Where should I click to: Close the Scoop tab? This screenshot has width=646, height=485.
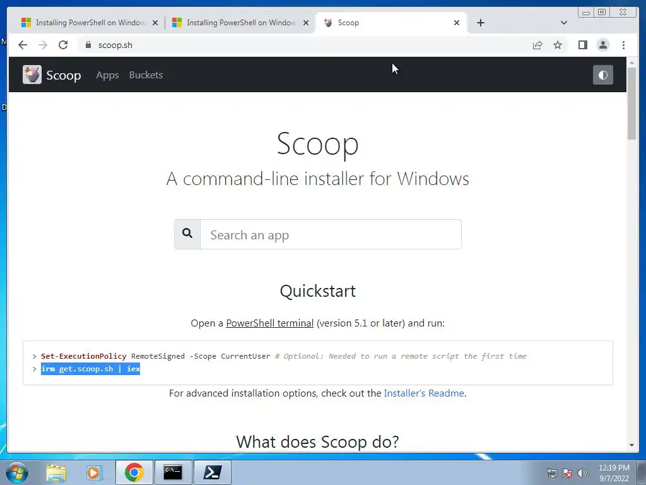[457, 23]
